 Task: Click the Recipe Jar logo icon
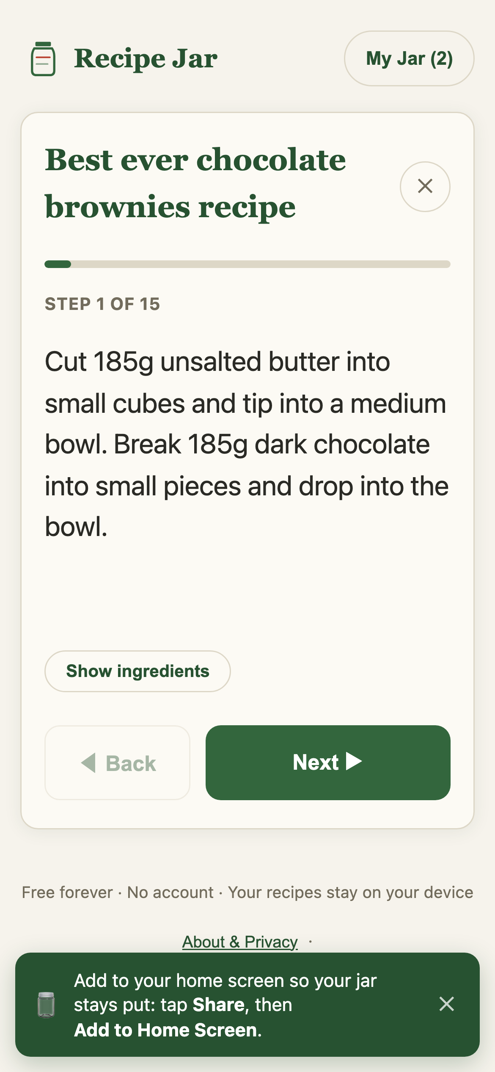coord(43,59)
